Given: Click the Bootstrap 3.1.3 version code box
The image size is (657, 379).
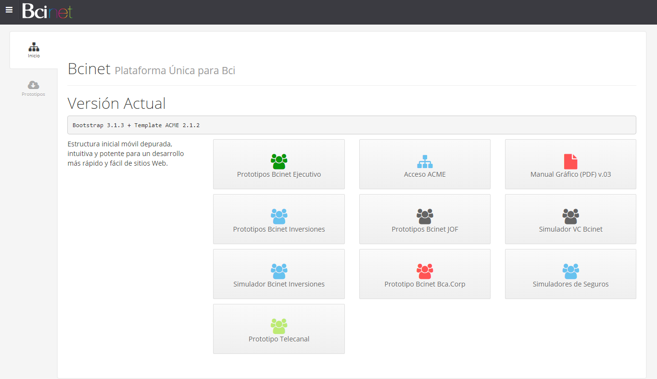Looking at the screenshot, I should [352, 125].
